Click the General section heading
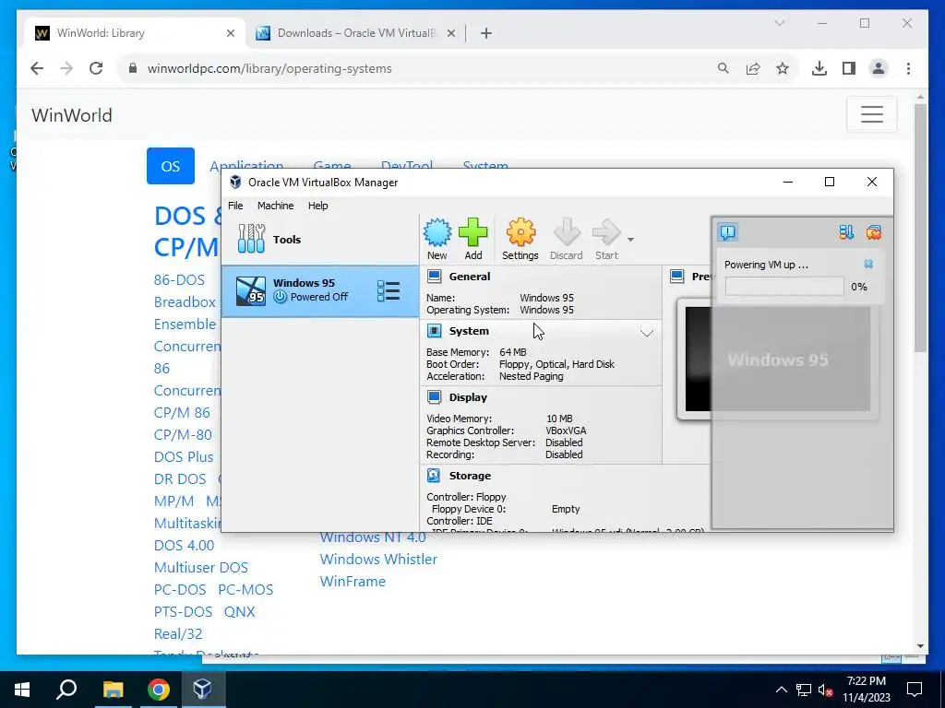 point(470,277)
